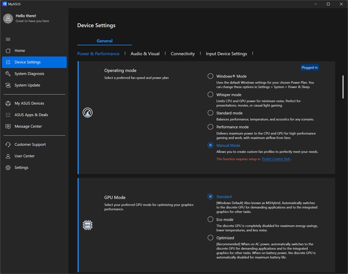This screenshot has height=274, width=348.
Task: Open the Connectivity tab
Action: point(182,54)
